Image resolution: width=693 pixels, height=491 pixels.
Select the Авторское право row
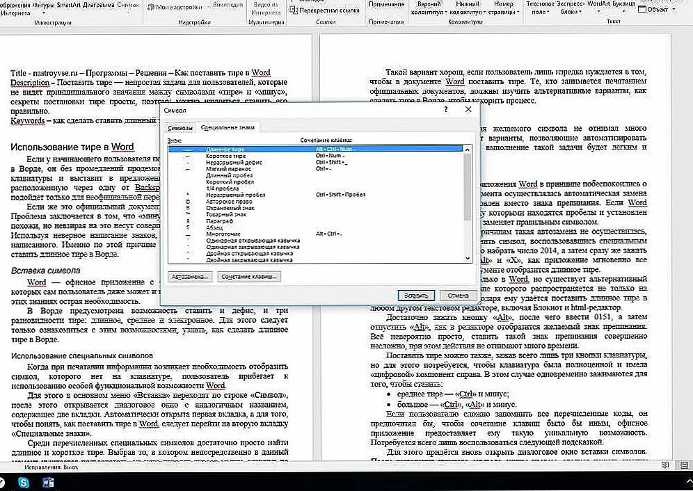[316, 202]
